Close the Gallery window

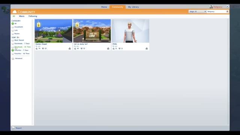(227, 7)
